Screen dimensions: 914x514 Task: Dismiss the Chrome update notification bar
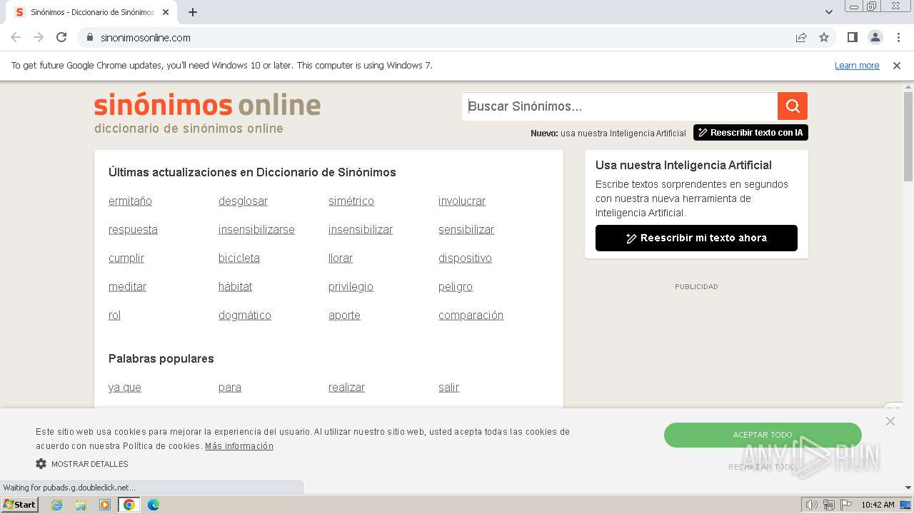[x=897, y=65]
